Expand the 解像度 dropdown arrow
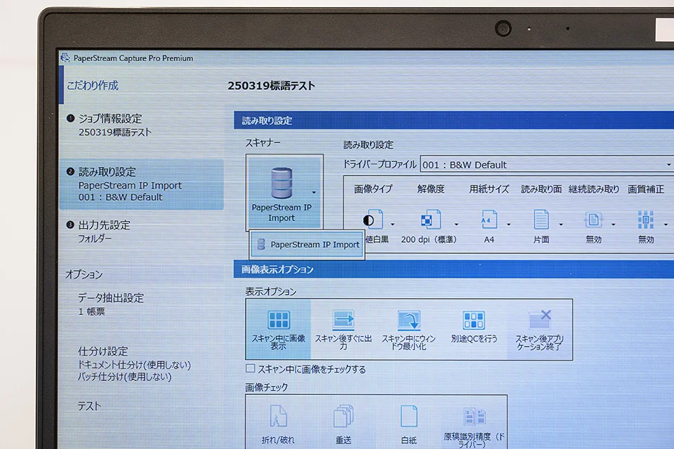This screenshot has width=674, height=449. click(456, 224)
